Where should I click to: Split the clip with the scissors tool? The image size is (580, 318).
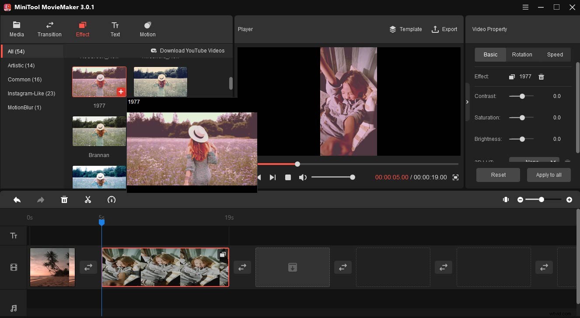point(87,199)
